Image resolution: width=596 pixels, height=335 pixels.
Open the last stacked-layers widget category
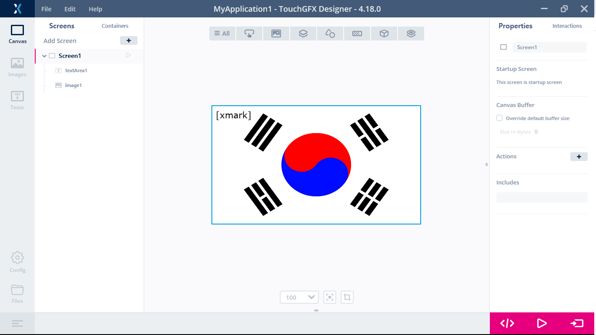tap(411, 33)
